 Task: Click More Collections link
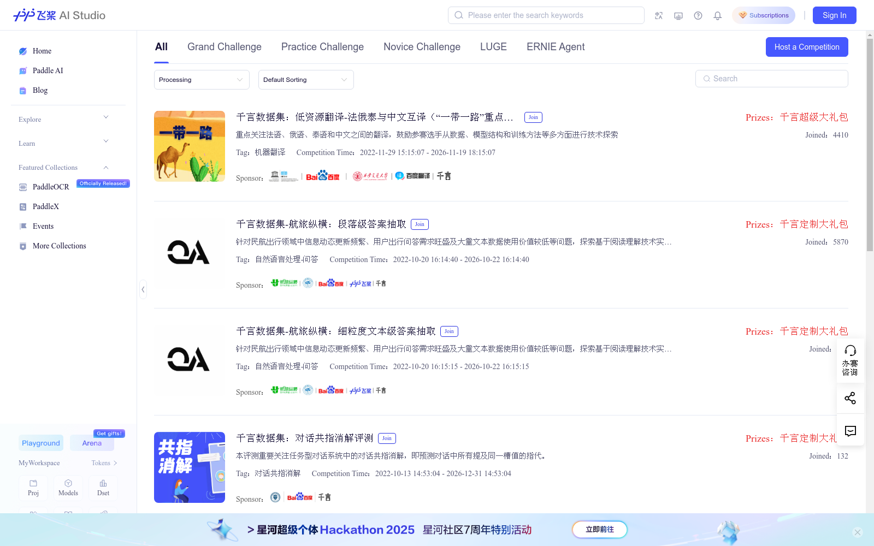point(60,246)
